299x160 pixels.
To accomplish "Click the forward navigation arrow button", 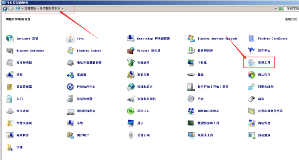I will (10, 8).
